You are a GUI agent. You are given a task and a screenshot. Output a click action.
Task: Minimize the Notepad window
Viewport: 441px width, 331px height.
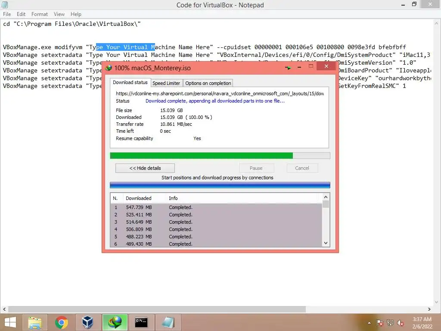(x=403, y=4)
